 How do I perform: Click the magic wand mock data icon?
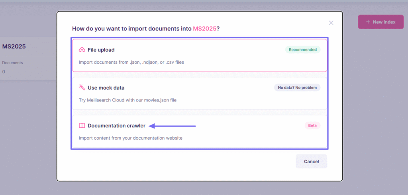pyautogui.click(x=82, y=88)
